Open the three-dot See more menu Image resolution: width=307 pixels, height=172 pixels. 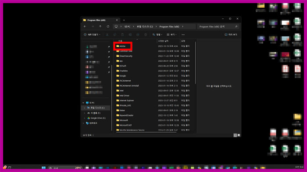(x=183, y=34)
